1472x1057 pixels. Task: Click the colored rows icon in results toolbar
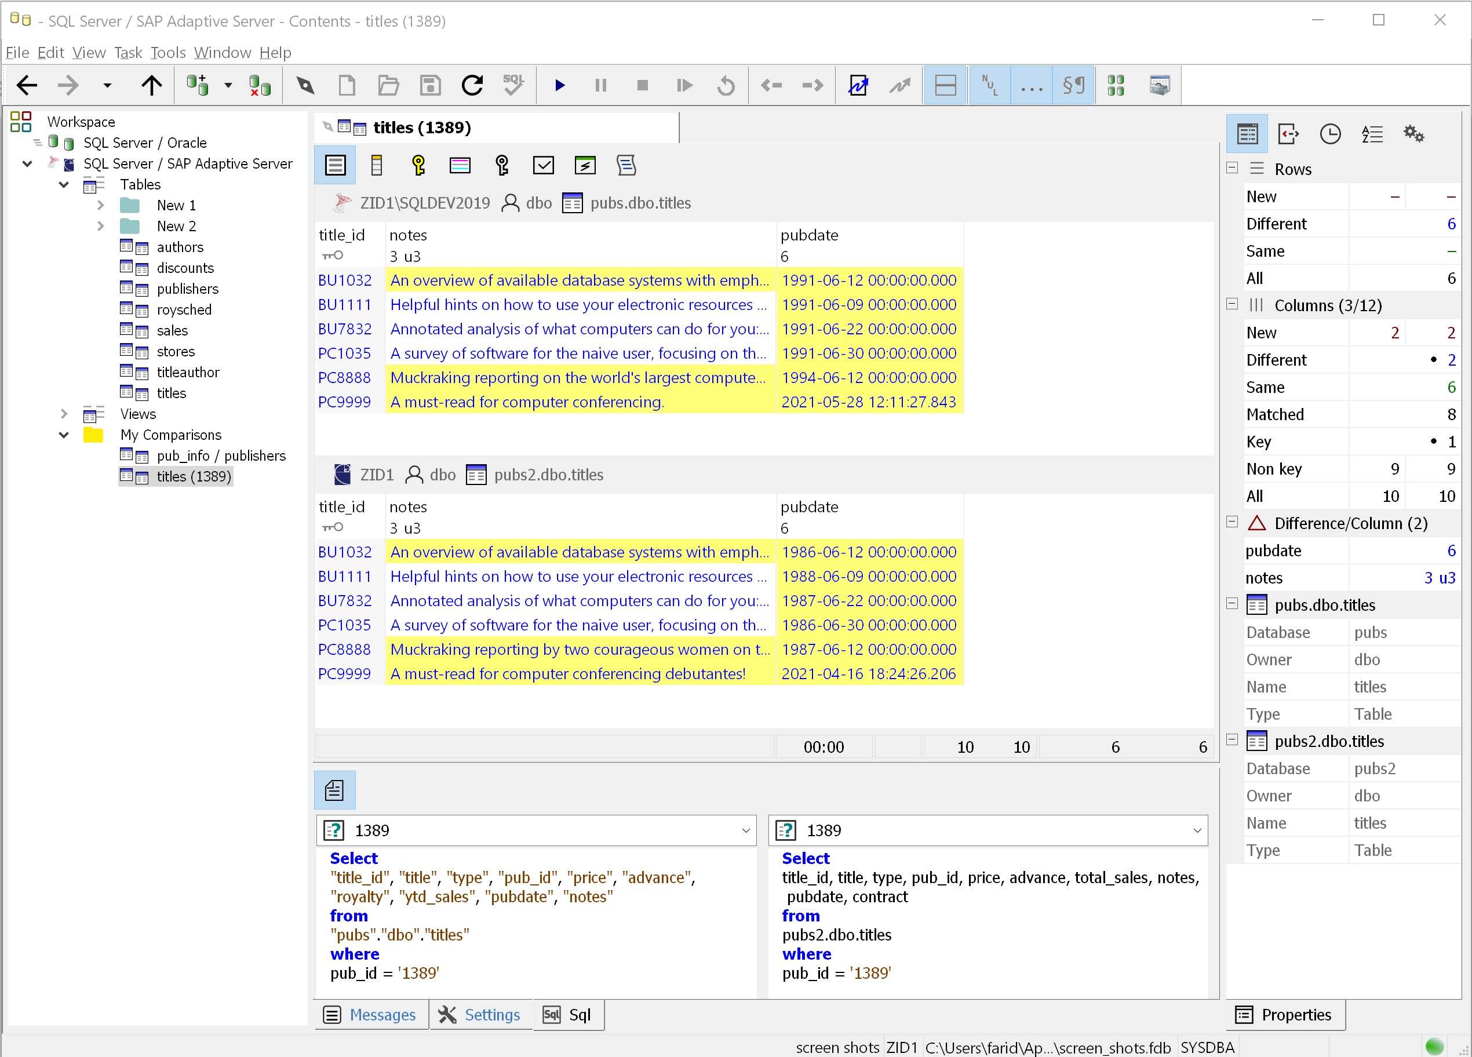(x=460, y=166)
